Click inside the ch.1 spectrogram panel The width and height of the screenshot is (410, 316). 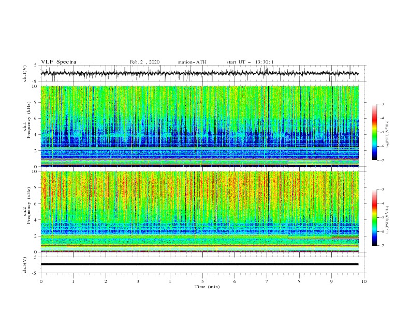click(x=199, y=126)
